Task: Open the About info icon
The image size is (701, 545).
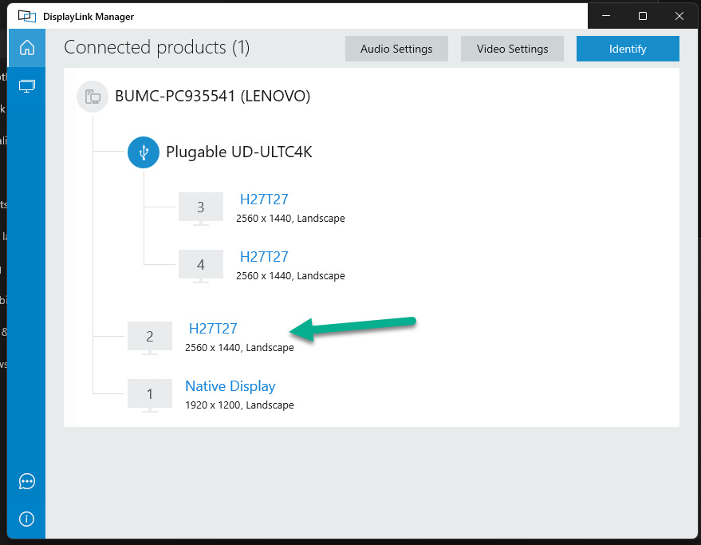Action: 27,519
